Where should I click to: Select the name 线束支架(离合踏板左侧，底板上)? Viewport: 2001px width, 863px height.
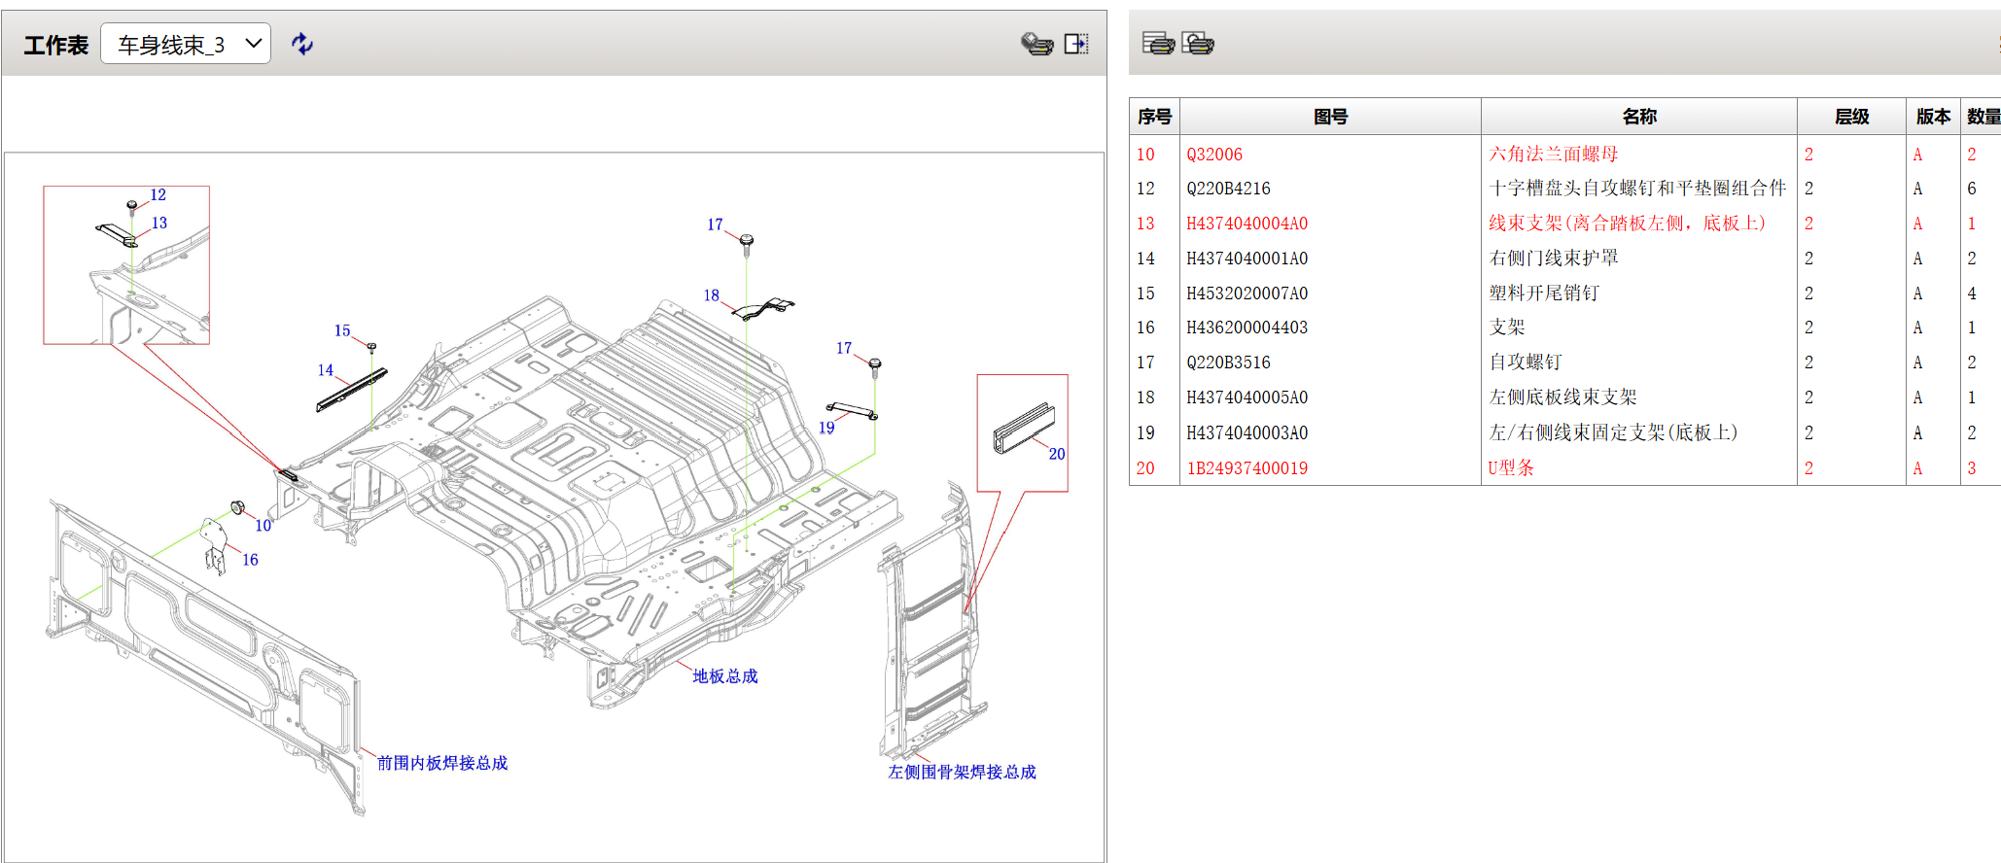pos(1627,224)
